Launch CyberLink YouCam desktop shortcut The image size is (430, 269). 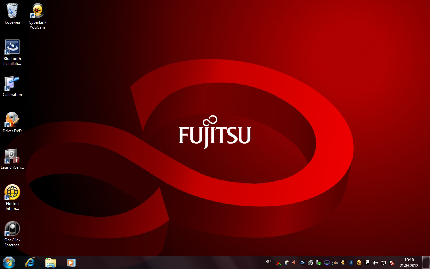pos(37,11)
